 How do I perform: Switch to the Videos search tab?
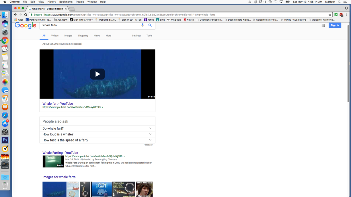pyautogui.click(x=55, y=36)
